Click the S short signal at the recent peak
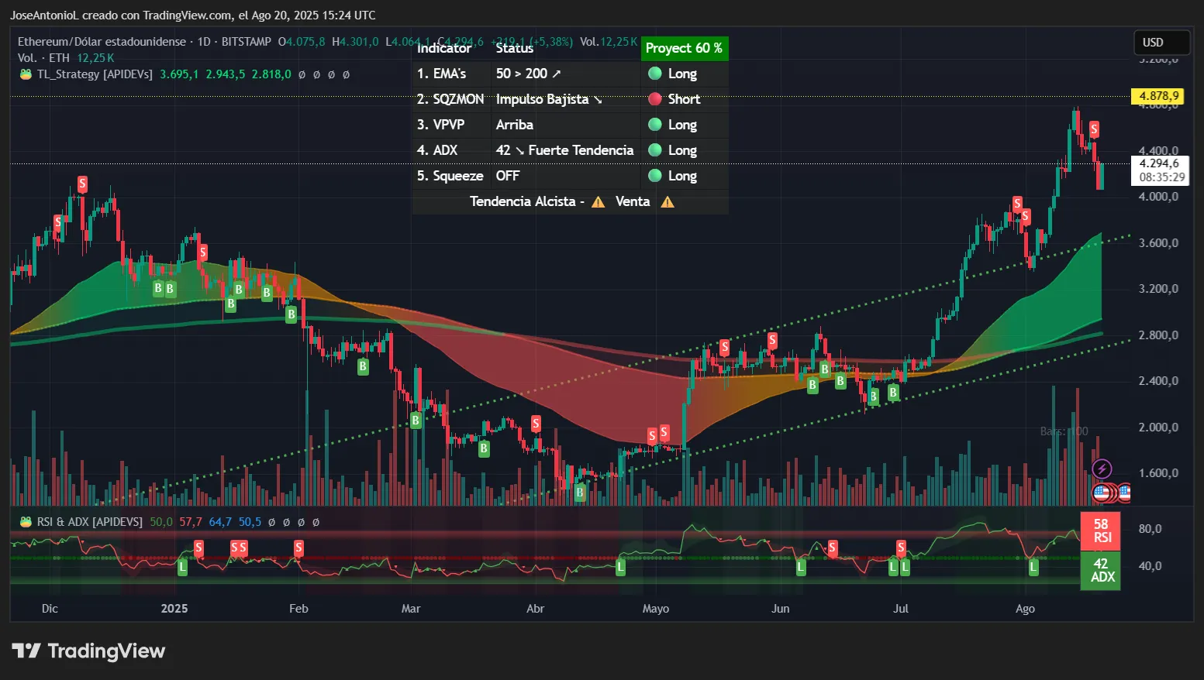This screenshot has width=1204, height=680. click(x=1094, y=129)
